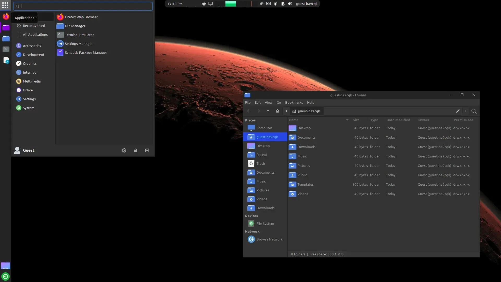Expand the path bar right chevron

466,111
